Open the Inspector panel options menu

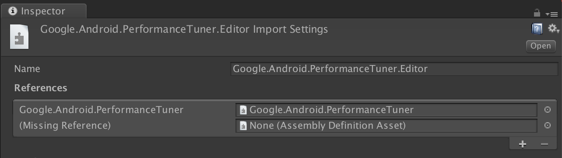coord(551,14)
